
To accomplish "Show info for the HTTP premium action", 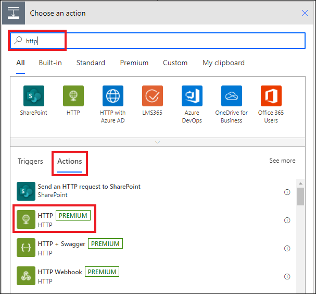I will [287, 220].
